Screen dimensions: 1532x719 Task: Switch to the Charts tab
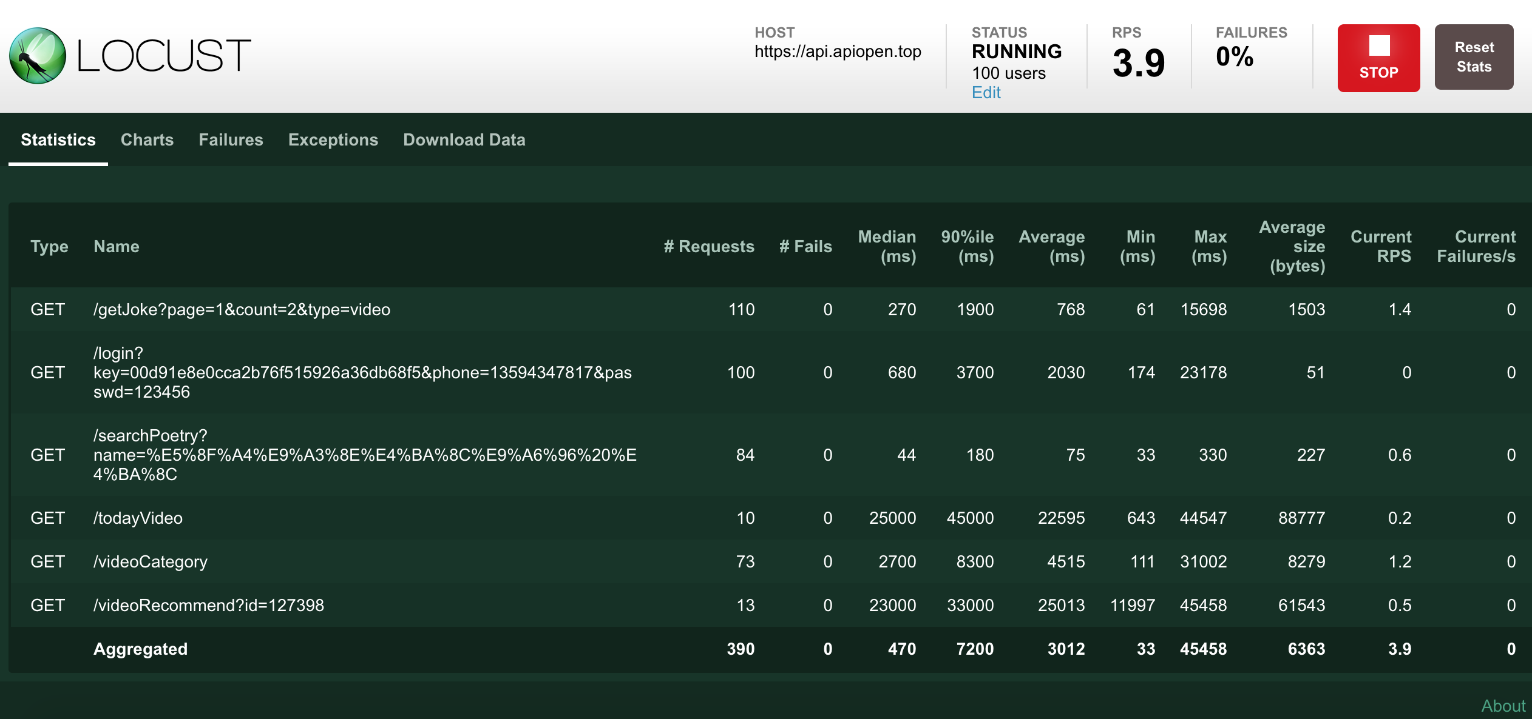pyautogui.click(x=147, y=140)
